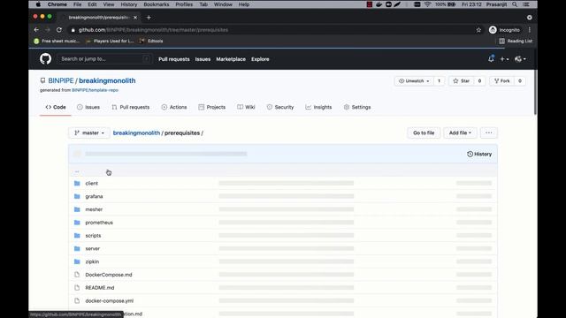Focus the Search or jump to field

click(x=104, y=59)
